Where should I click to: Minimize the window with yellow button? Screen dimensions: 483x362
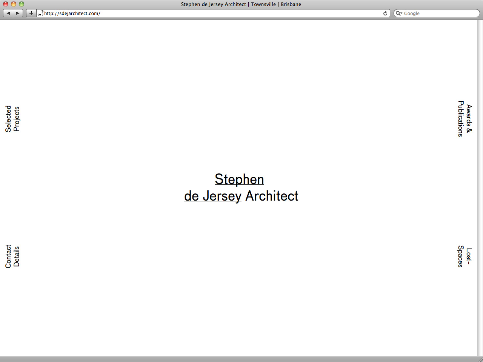[14, 4]
